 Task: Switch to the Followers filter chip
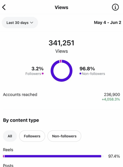pos(32,136)
